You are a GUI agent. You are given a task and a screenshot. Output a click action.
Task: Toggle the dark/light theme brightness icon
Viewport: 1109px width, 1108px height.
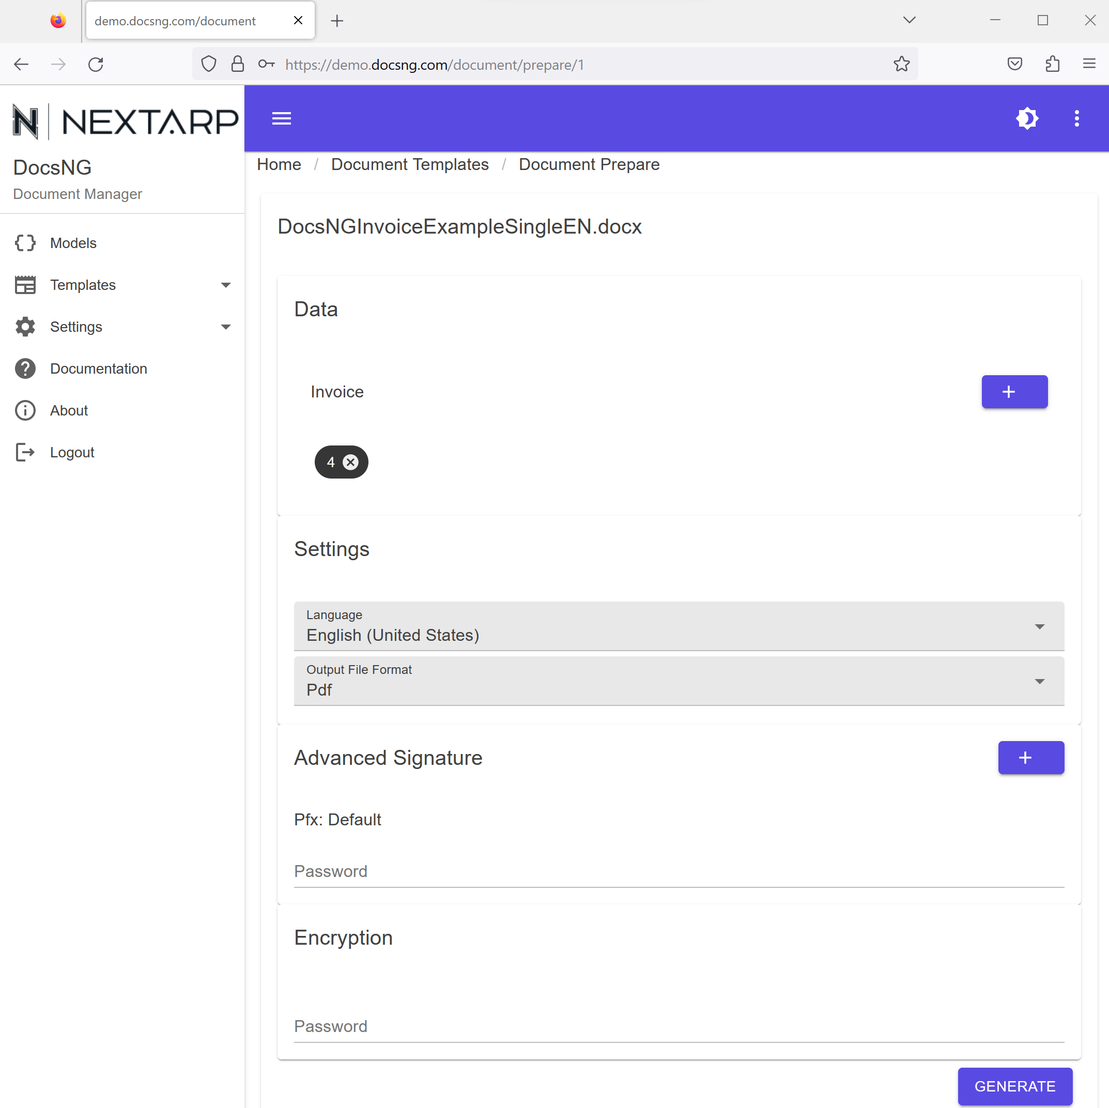tap(1027, 119)
